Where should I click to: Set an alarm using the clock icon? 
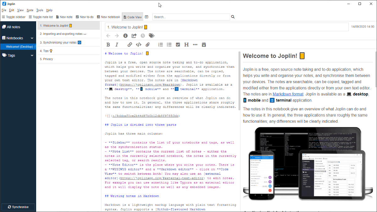[143, 36]
